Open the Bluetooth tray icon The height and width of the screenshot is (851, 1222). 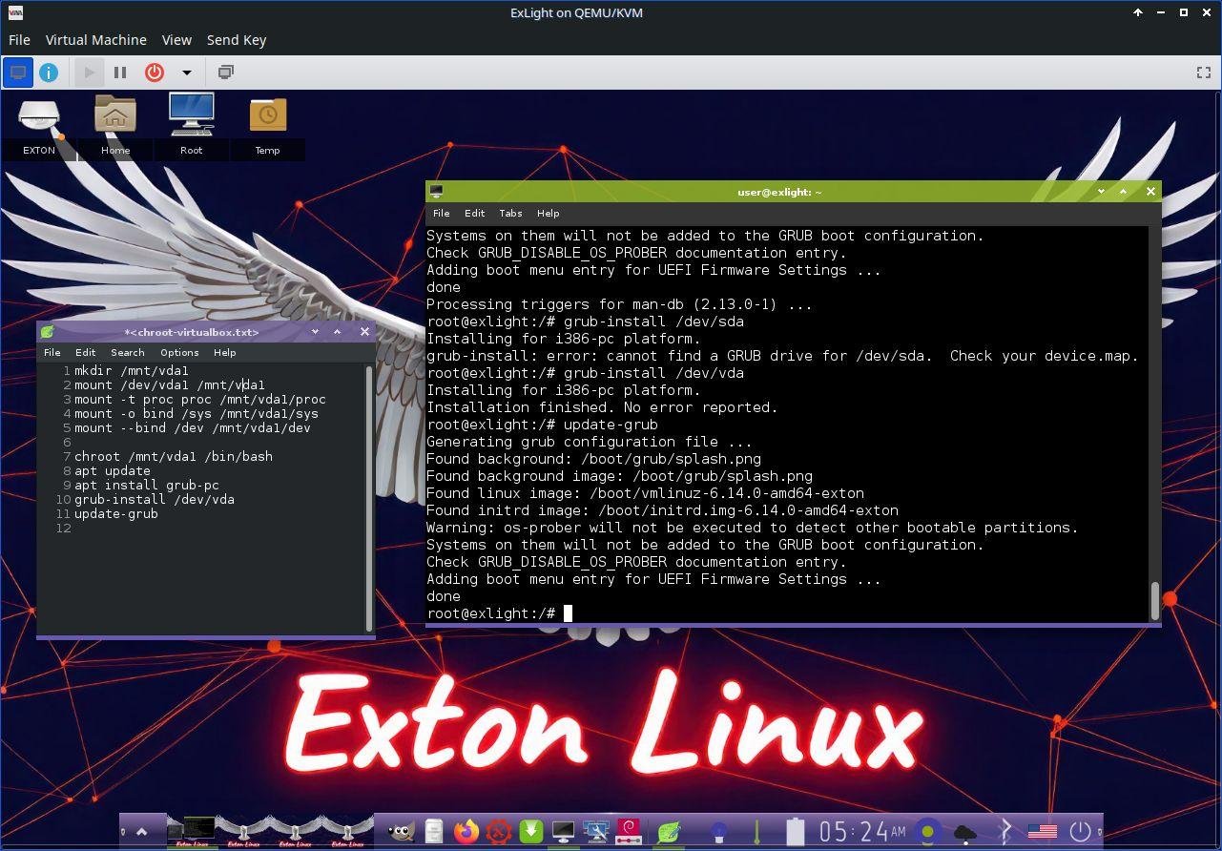(x=1005, y=832)
